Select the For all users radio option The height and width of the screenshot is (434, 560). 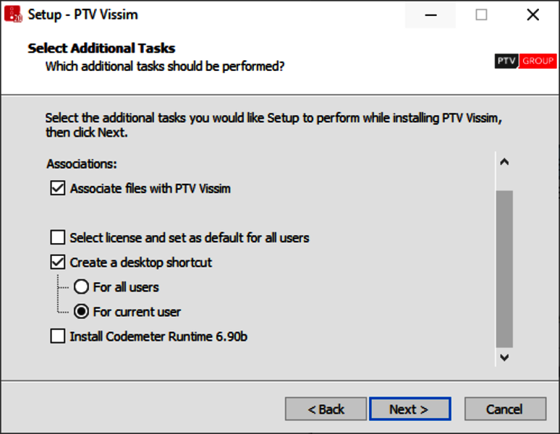coord(82,287)
